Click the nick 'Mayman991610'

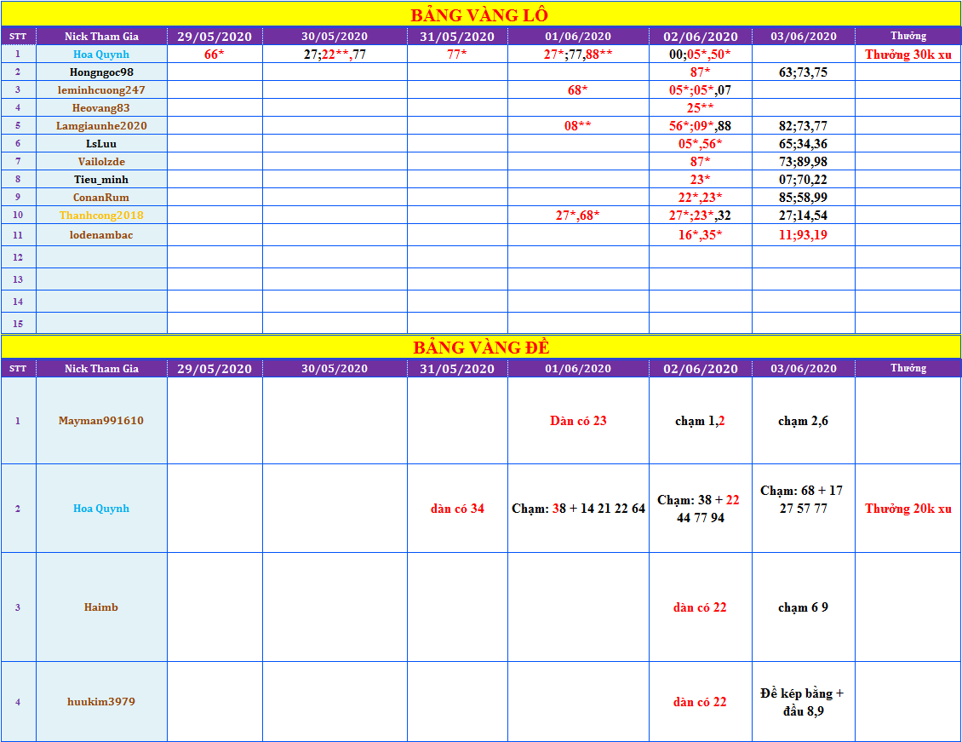(x=101, y=420)
